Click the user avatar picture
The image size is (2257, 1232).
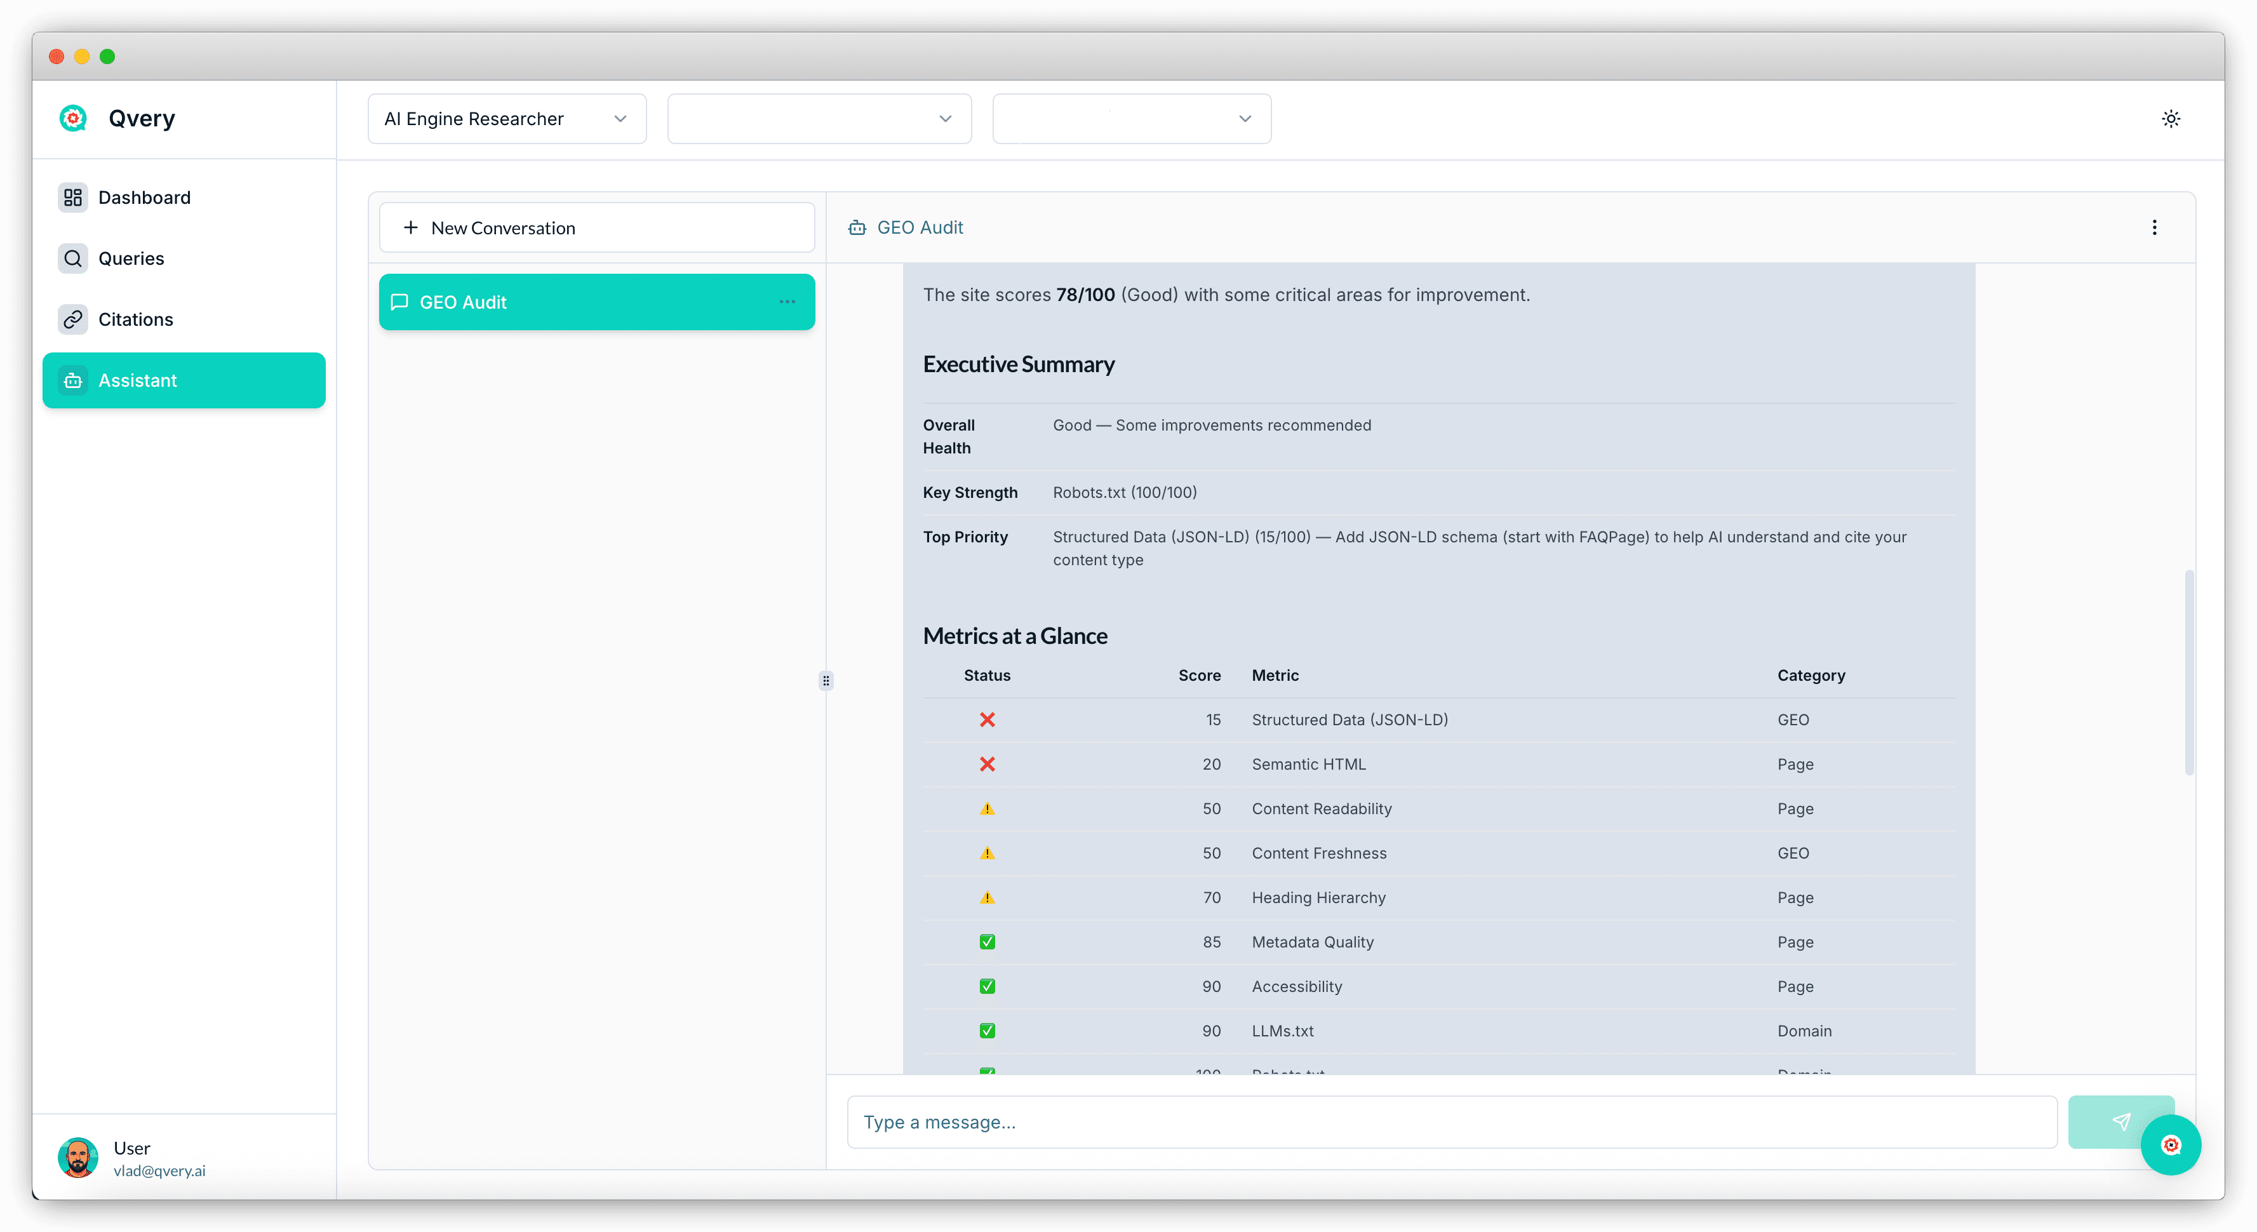[x=78, y=1158]
